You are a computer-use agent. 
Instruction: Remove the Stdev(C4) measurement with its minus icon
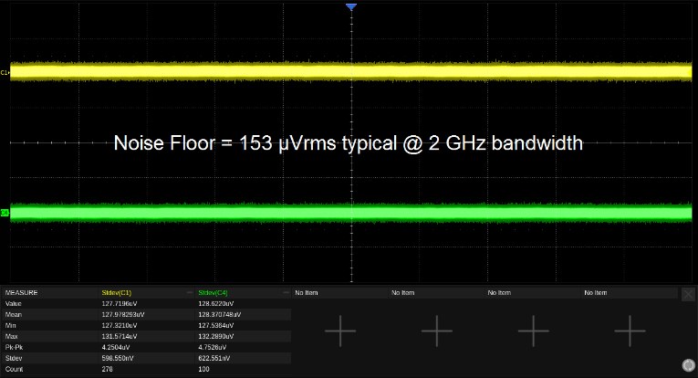(x=286, y=292)
